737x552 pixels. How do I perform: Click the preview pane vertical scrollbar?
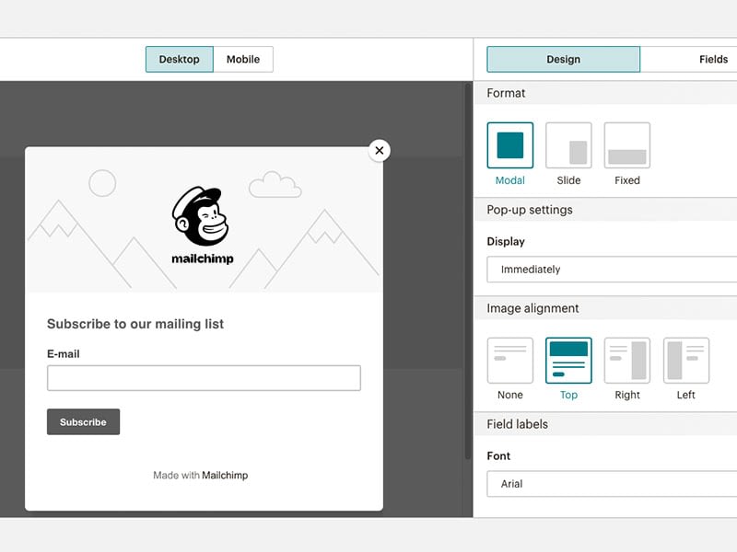[468, 271]
